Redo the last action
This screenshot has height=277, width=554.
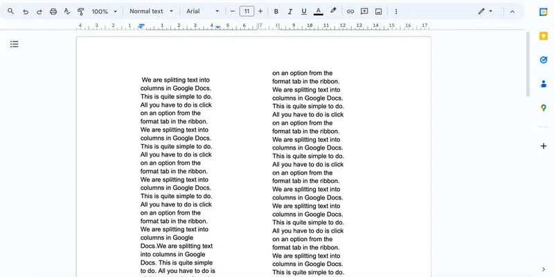point(39,11)
